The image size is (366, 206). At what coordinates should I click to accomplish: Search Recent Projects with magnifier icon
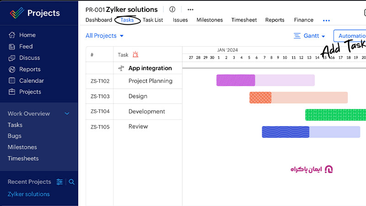coord(72,182)
